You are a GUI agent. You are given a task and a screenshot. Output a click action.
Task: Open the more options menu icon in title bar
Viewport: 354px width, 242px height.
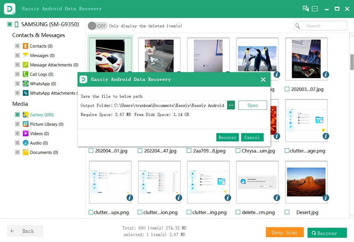(315, 8)
